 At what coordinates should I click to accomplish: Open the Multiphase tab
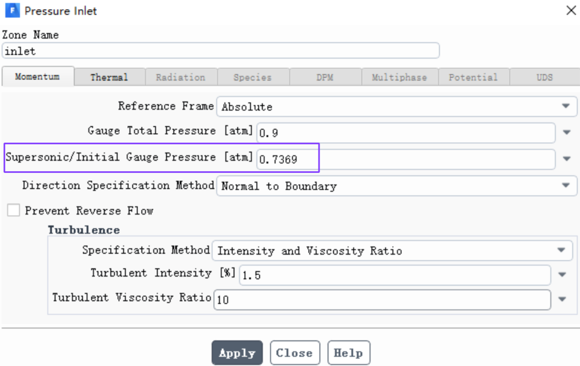400,77
